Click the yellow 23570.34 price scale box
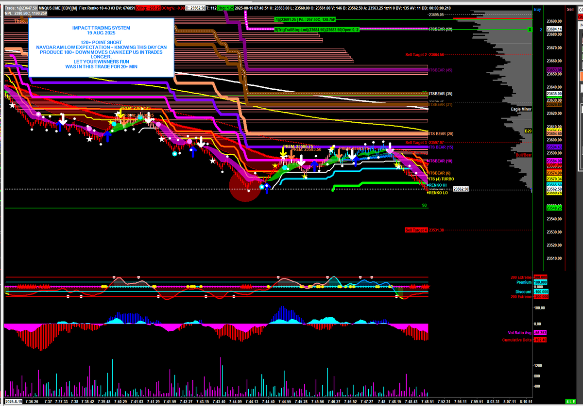Screen dimensions: 583x406 pyautogui.click(x=554, y=179)
